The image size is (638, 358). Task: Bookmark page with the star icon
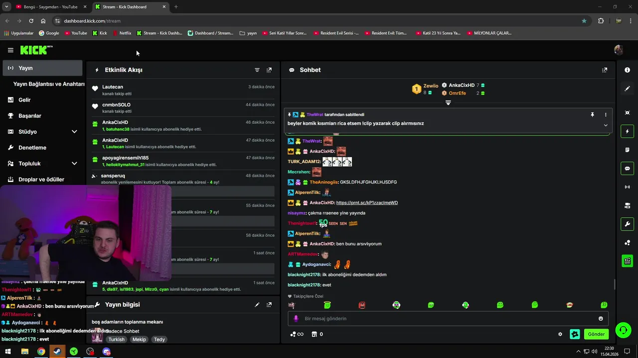[x=584, y=21]
